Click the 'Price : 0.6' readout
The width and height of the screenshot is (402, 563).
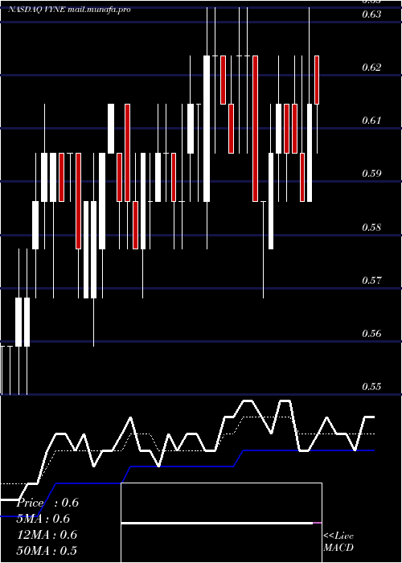click(47, 503)
